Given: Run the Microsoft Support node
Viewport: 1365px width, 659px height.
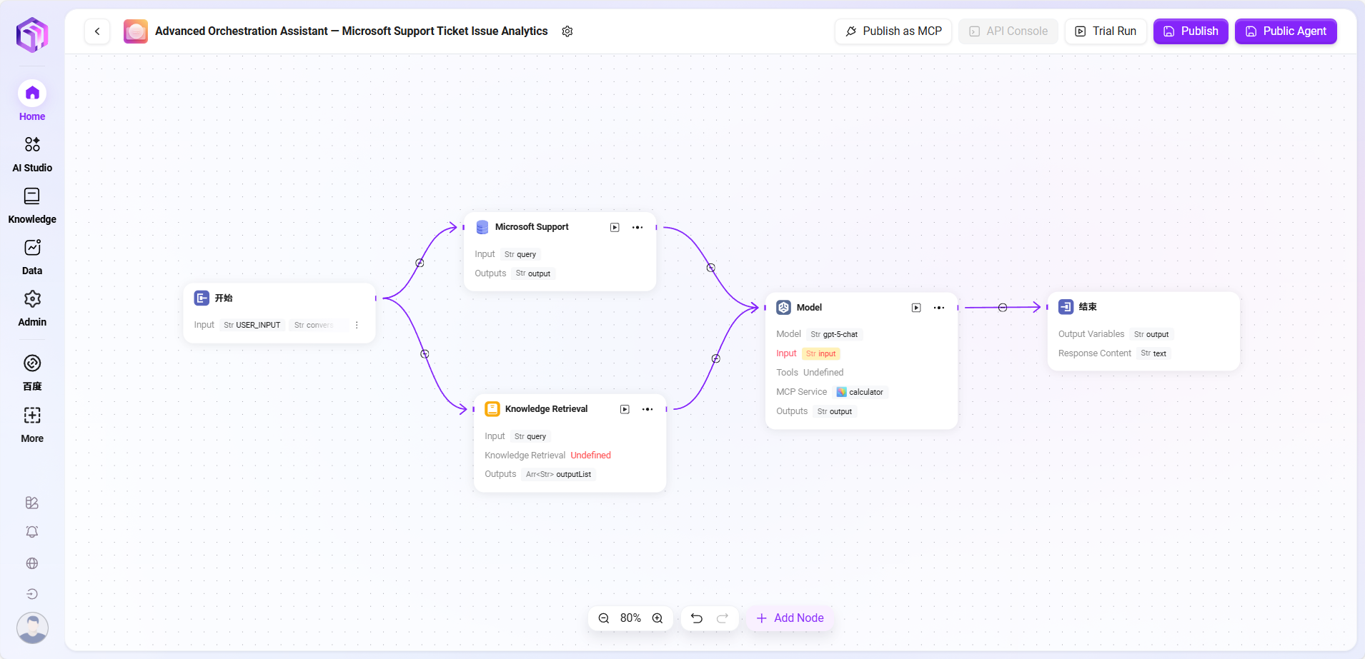Looking at the screenshot, I should (x=615, y=228).
